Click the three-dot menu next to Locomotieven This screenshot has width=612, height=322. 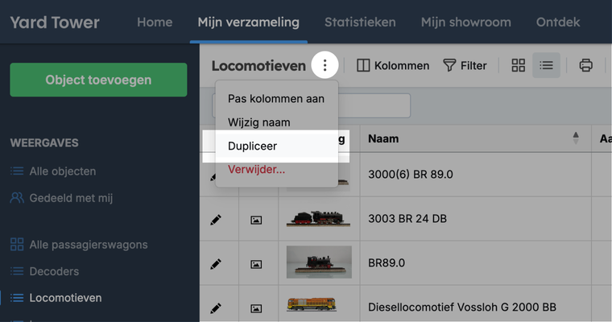tap(325, 65)
